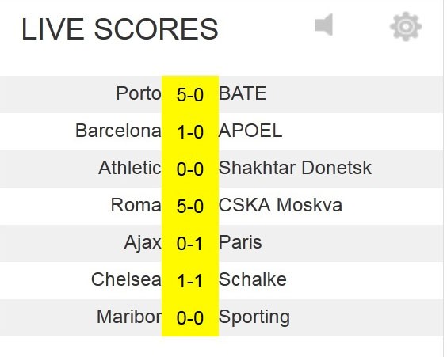Open settings via the gear icon
The image size is (447, 357).
click(x=406, y=26)
